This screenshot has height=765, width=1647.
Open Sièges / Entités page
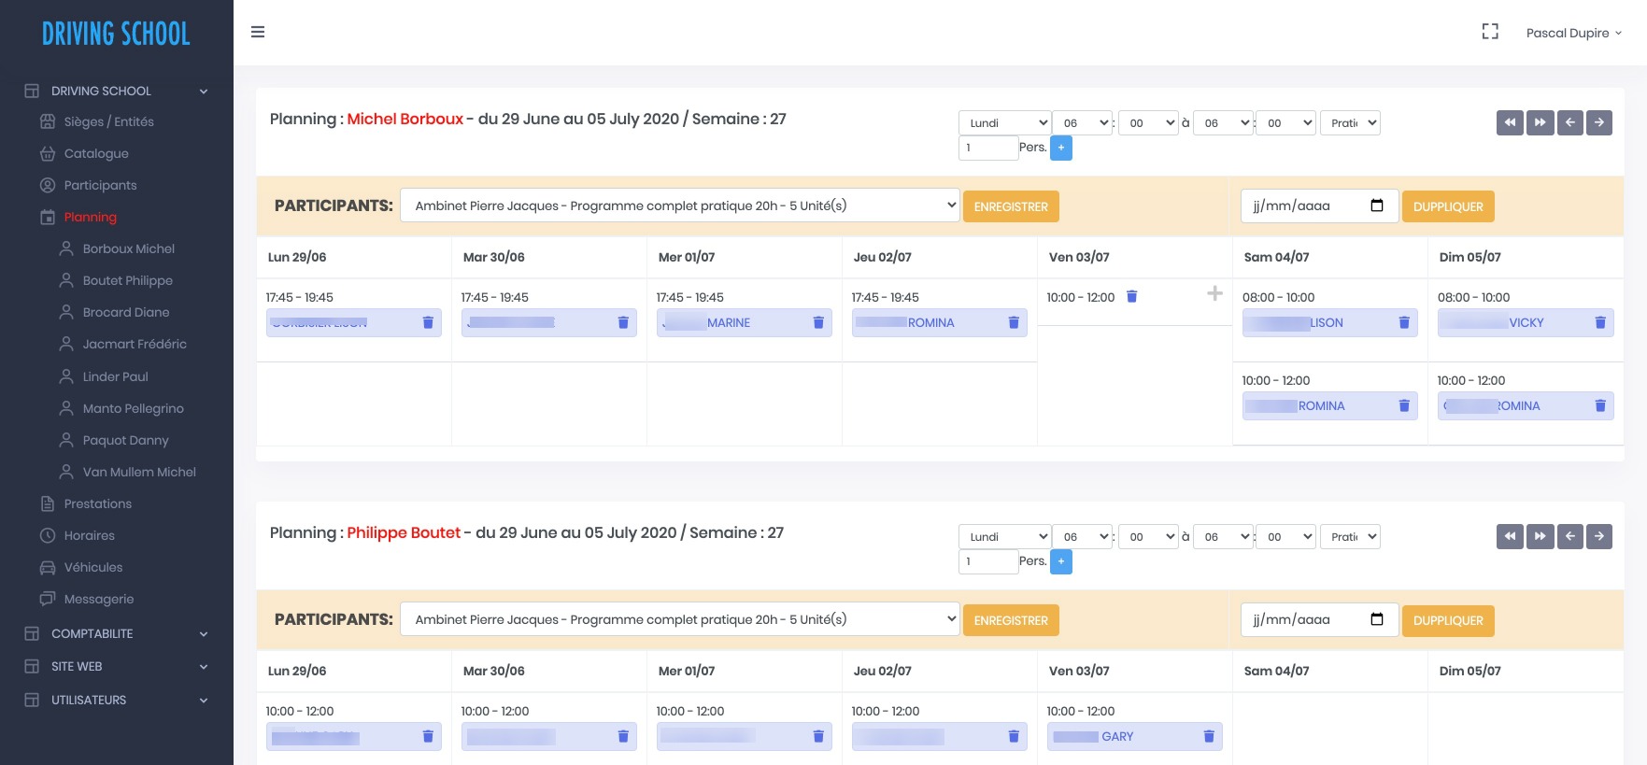(x=108, y=121)
